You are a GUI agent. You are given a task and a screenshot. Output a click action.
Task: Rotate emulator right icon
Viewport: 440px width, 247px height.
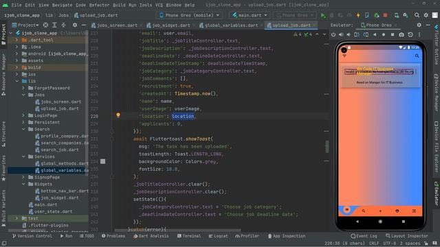click(x=366, y=34)
